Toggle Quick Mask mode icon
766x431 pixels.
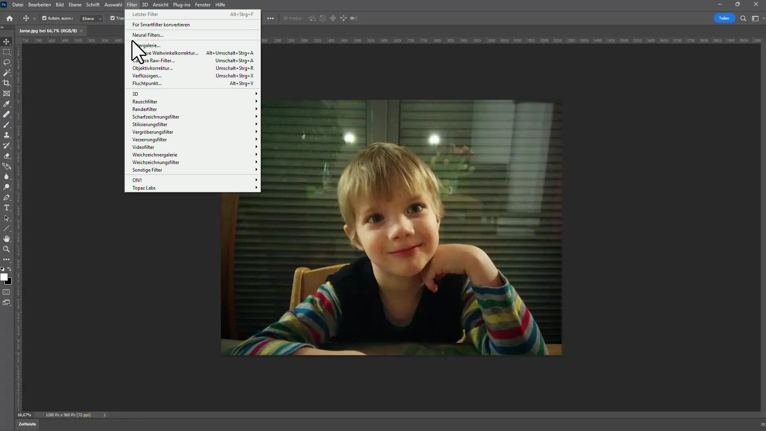tap(6, 292)
